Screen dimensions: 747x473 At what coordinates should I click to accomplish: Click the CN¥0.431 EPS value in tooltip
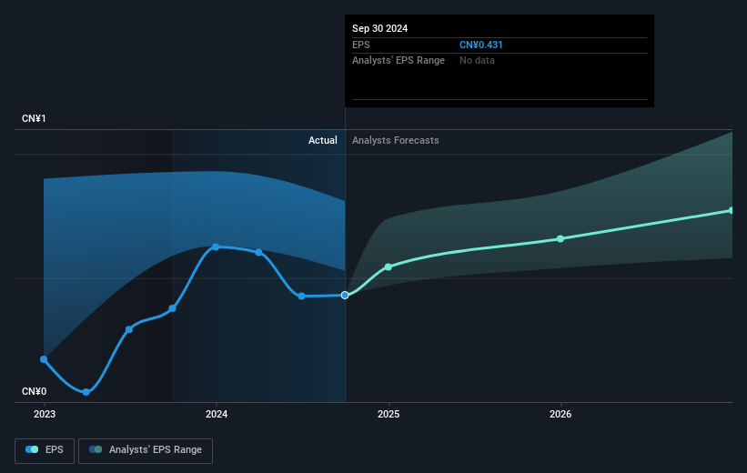click(x=480, y=45)
